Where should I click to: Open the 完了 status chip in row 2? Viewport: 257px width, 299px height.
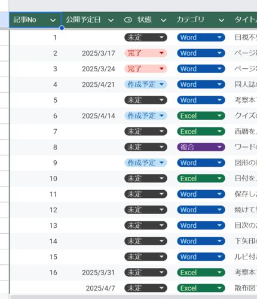(x=146, y=53)
